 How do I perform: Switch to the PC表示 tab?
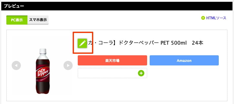click(17, 20)
